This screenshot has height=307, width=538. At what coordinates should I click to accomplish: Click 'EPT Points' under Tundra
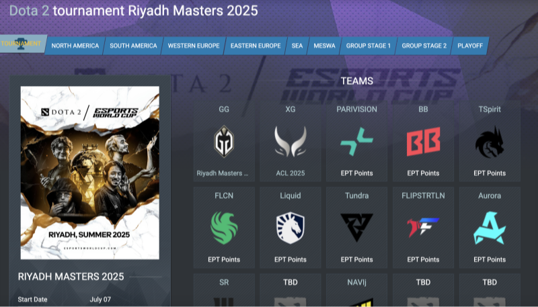(x=356, y=259)
